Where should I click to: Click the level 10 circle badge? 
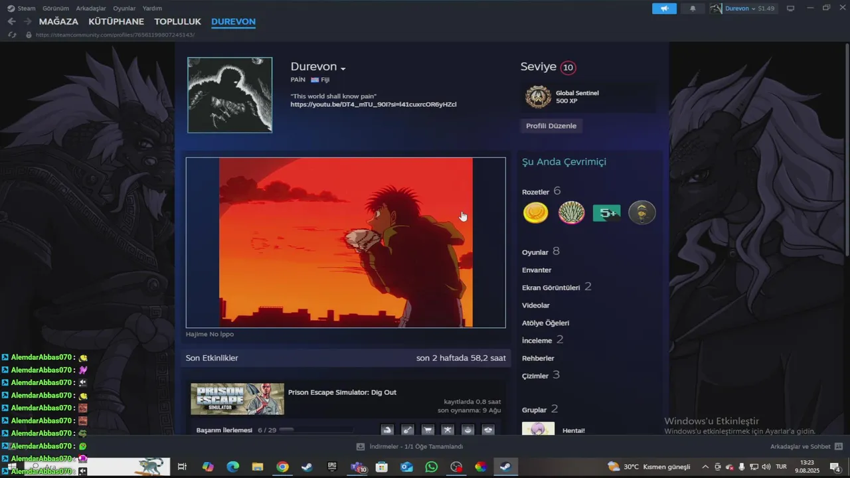568,67
